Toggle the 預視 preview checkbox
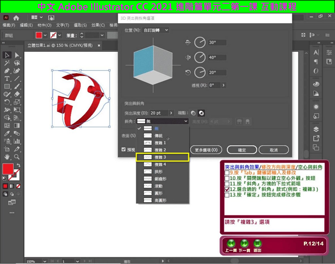This screenshot has height=264, width=335. point(123,150)
